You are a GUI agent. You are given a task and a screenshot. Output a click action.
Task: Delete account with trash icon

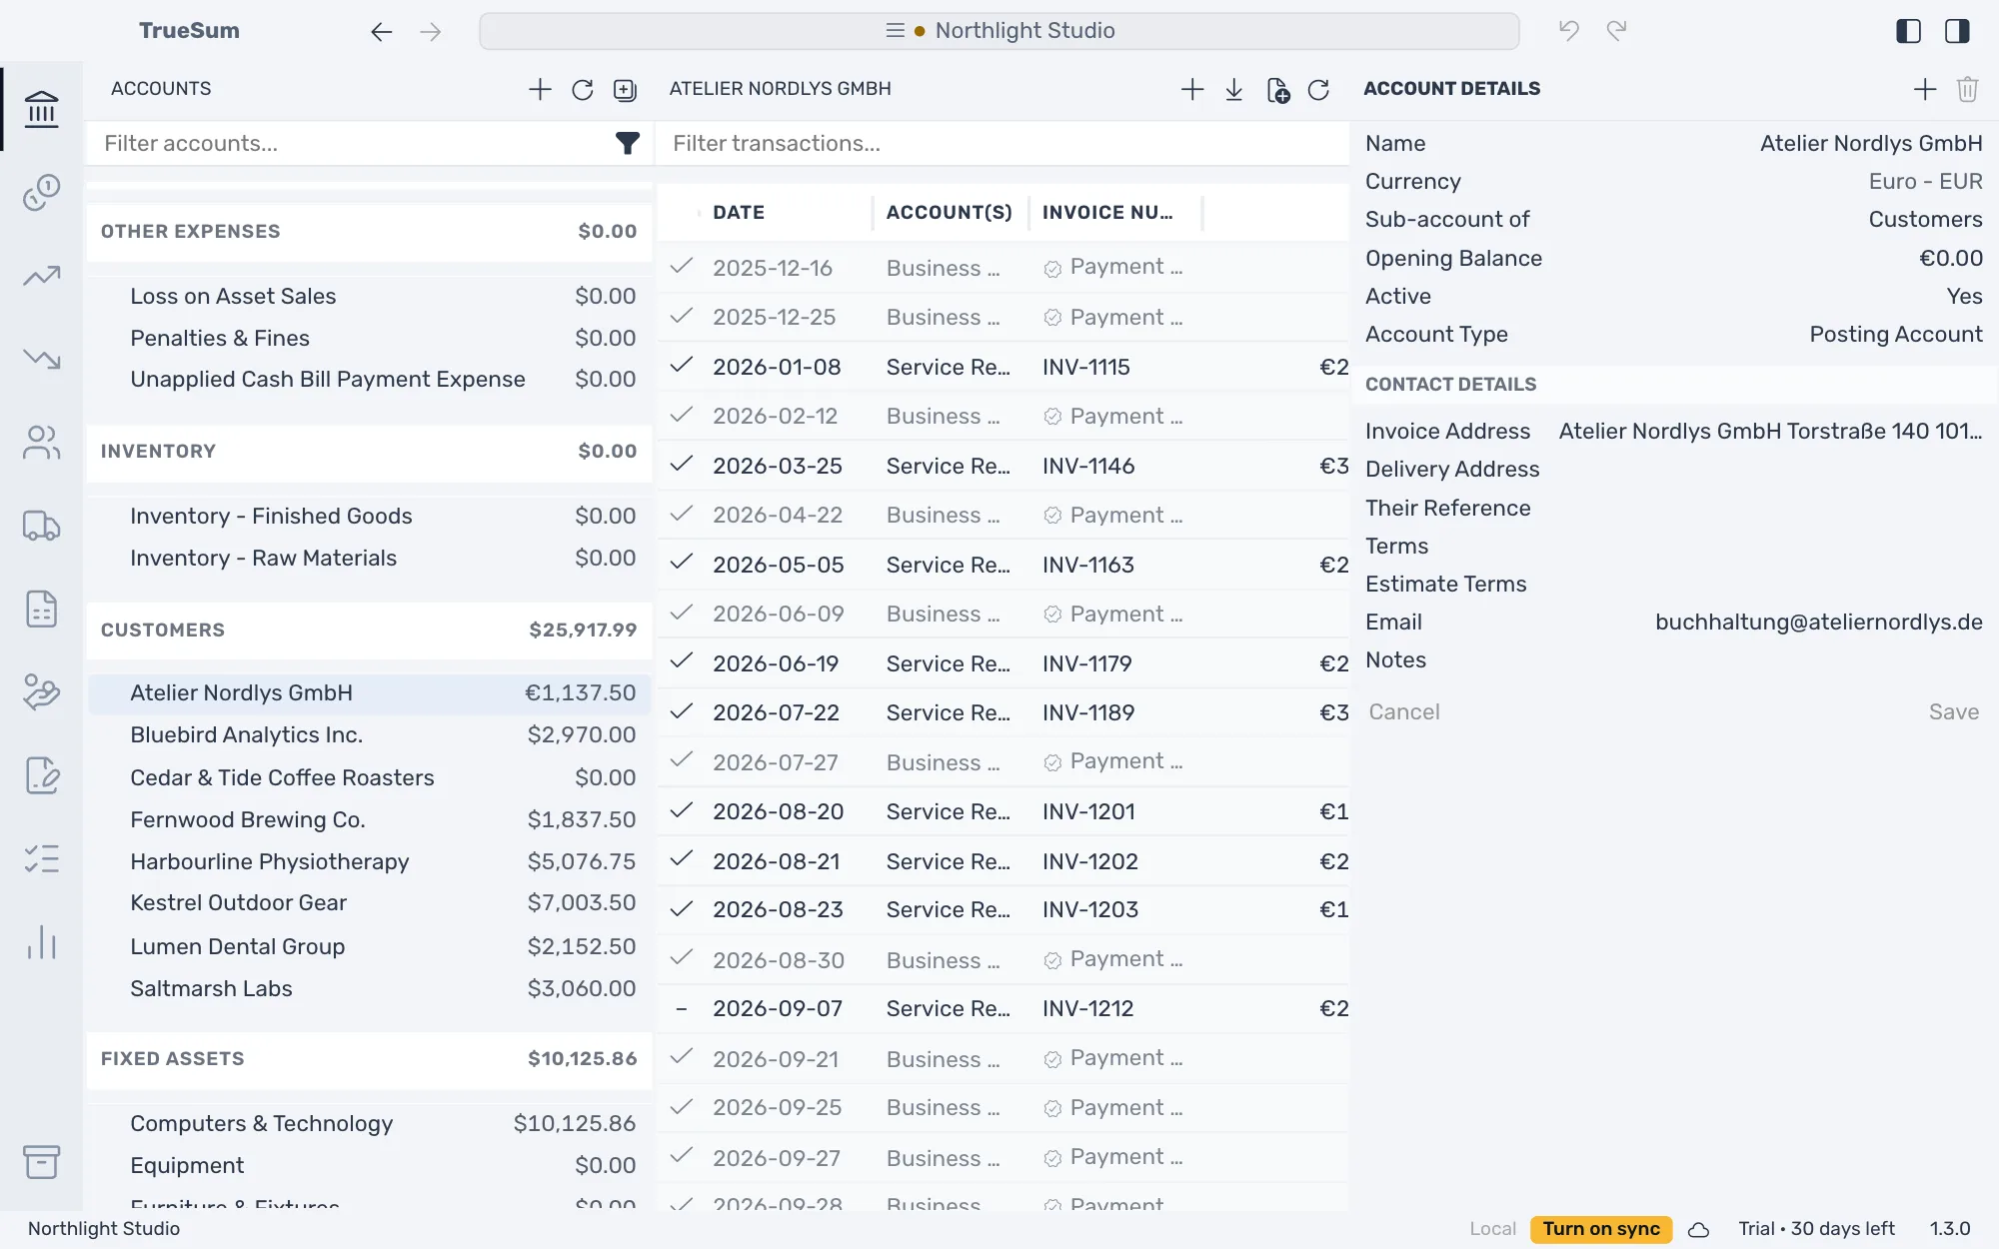coord(1967,90)
